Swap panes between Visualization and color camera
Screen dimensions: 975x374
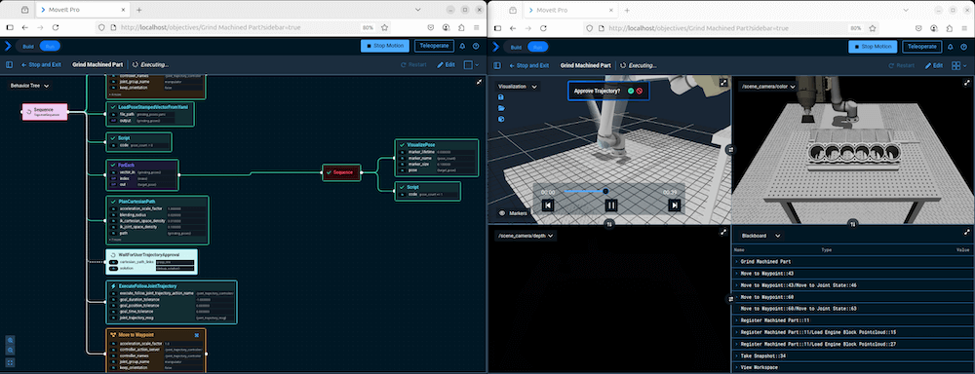click(x=731, y=150)
